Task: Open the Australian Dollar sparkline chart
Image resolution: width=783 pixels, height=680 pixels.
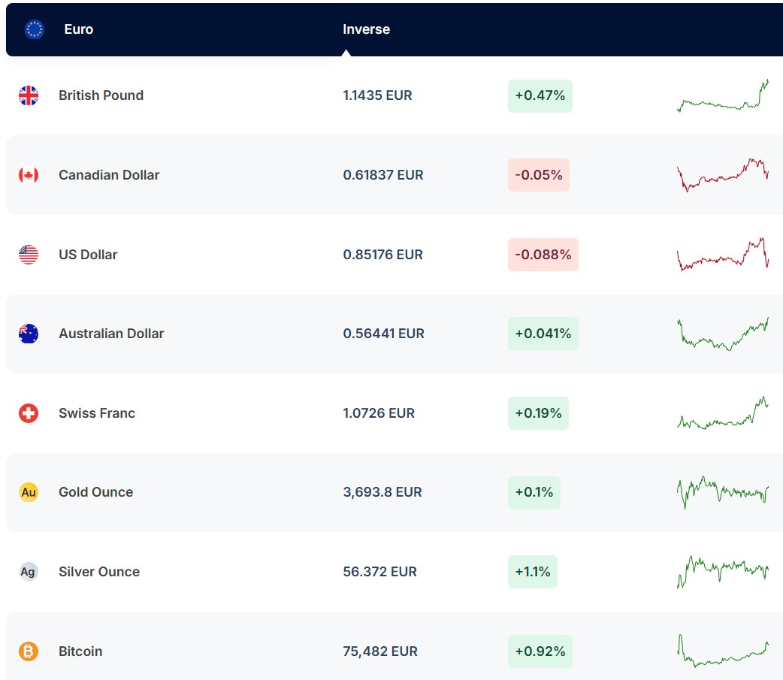Action: [x=723, y=334]
